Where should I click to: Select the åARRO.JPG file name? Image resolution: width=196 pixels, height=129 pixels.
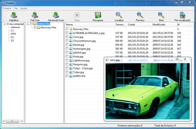point(79,76)
